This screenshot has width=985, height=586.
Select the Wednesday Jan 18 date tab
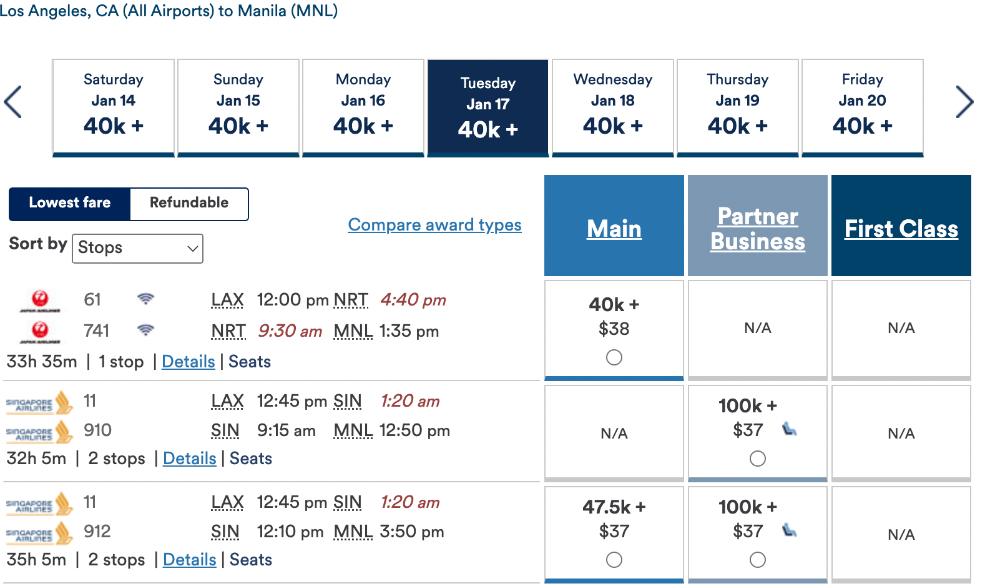[612, 107]
